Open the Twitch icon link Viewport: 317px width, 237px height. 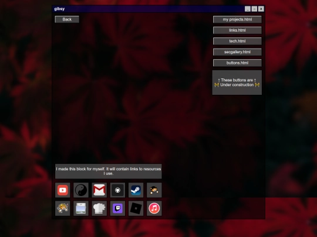(117, 208)
